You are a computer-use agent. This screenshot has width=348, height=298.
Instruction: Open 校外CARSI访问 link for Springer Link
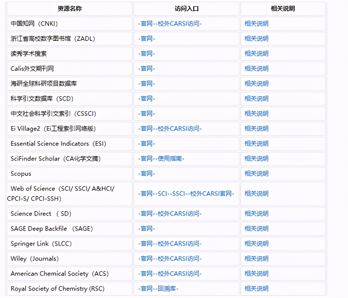[x=179, y=244]
